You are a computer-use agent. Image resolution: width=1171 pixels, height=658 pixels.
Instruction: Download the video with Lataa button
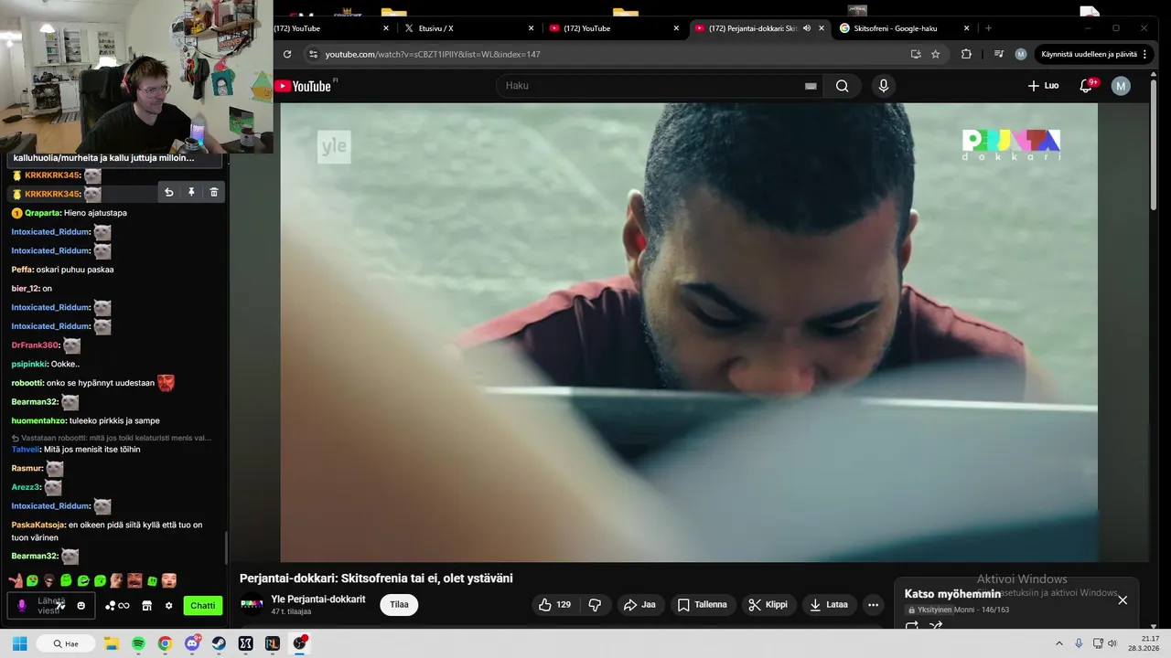pos(829,605)
